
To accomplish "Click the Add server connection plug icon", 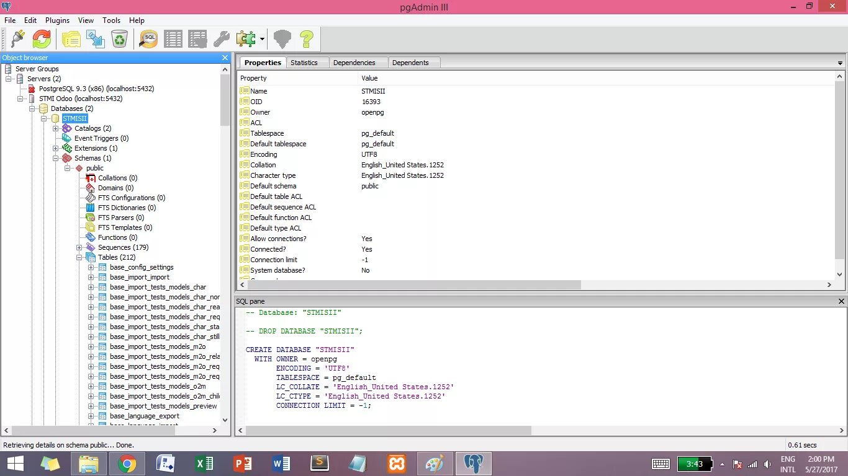I will 18,39.
